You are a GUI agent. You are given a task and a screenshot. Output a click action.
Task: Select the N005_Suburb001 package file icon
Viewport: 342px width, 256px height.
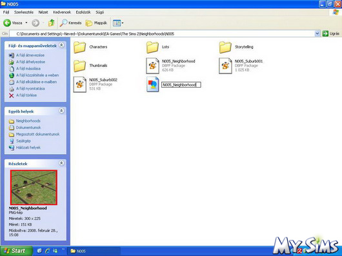pos(225,66)
